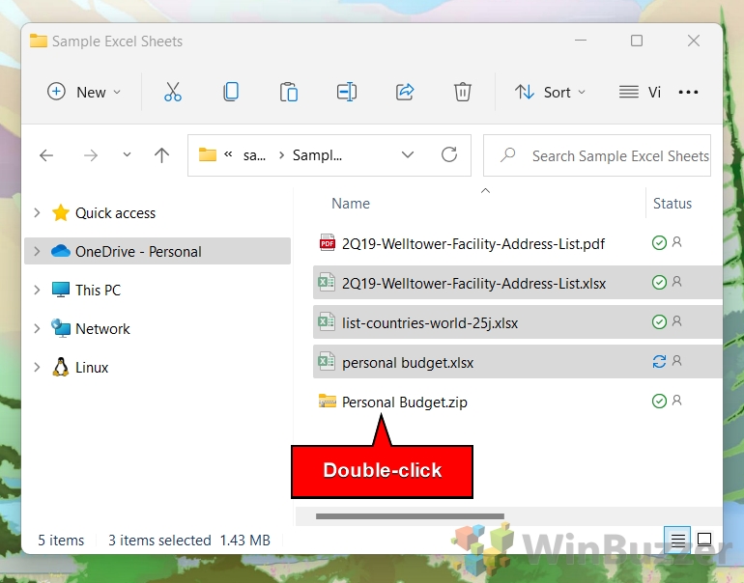Screen dimensions: 744x583
Task: Select This PC in navigation pane
Action: point(98,290)
